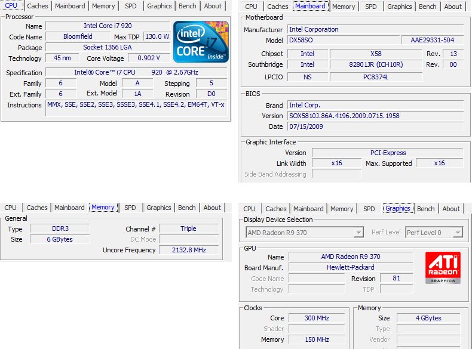Open About tab in CPU panel
472x349 pixels.
pos(213,6)
